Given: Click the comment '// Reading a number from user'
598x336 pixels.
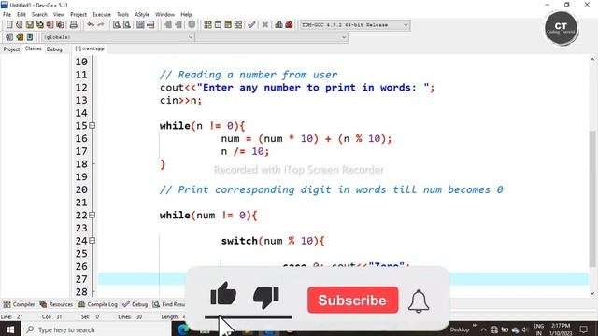Looking at the screenshot, I should pos(249,75).
